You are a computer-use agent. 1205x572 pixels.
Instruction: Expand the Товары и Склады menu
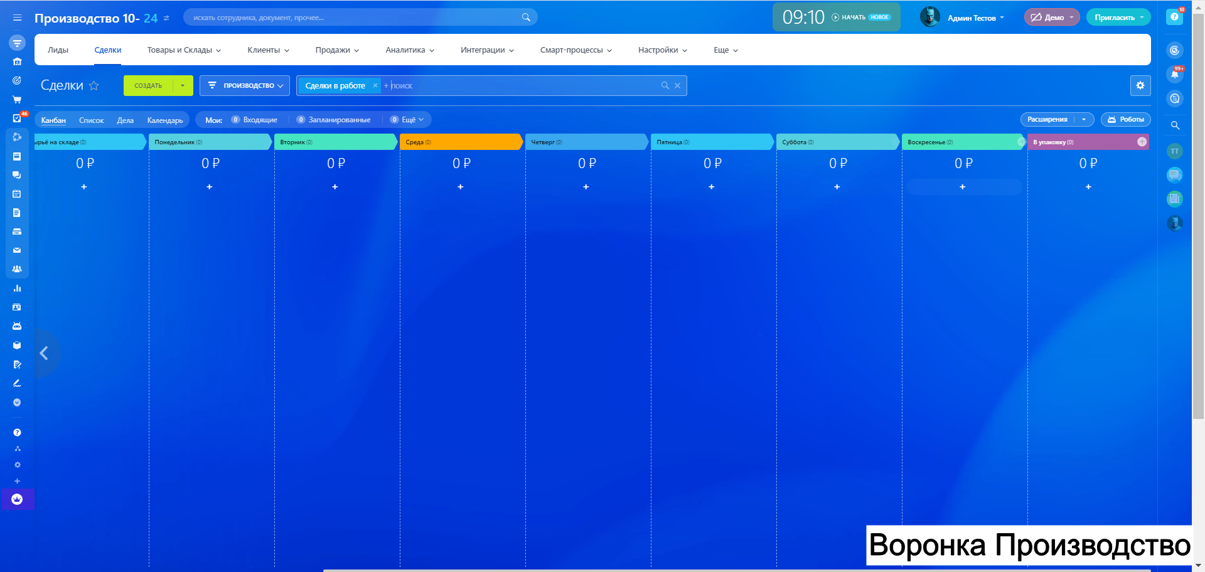[x=184, y=50]
